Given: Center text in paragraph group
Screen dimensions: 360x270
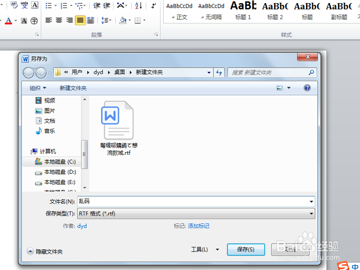Looking at the screenshot, I should pyautogui.click(x=59, y=20).
